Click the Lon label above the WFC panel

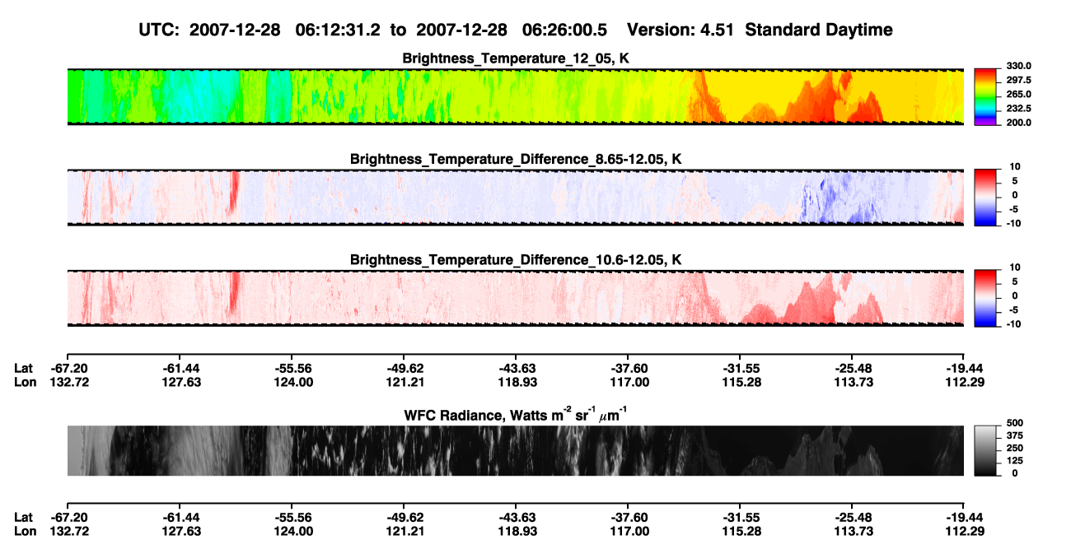coord(25,382)
